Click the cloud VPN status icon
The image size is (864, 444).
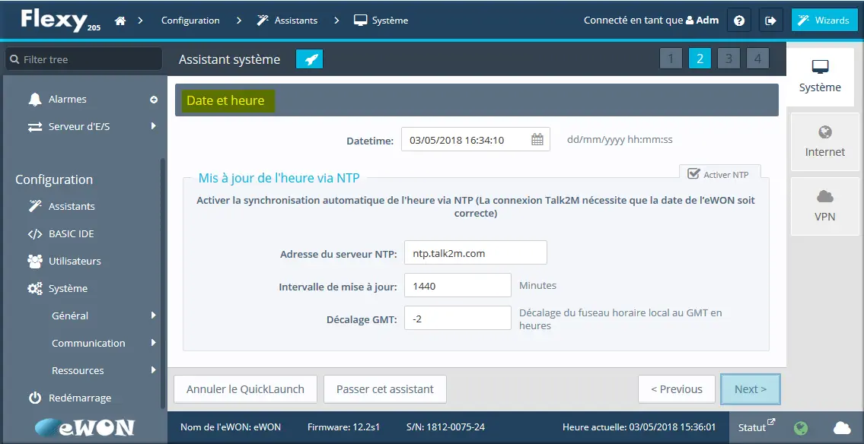(842, 427)
